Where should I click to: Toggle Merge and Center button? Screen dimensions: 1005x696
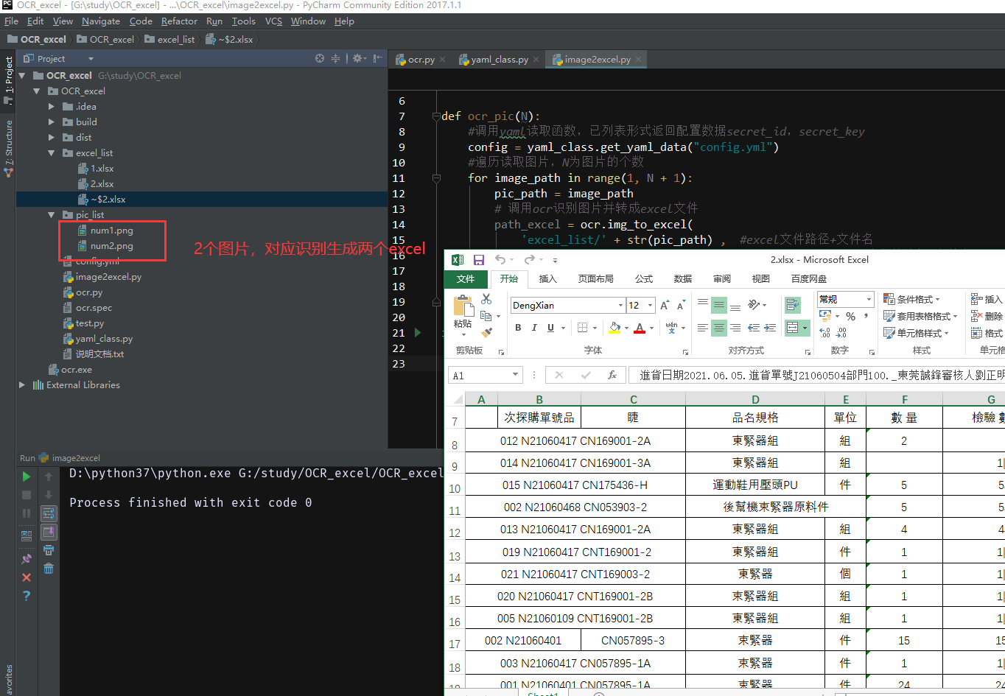793,328
